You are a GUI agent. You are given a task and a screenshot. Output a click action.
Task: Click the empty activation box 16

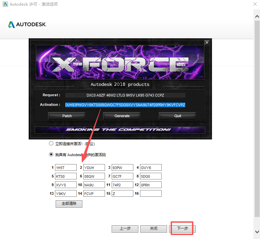(x=151, y=193)
